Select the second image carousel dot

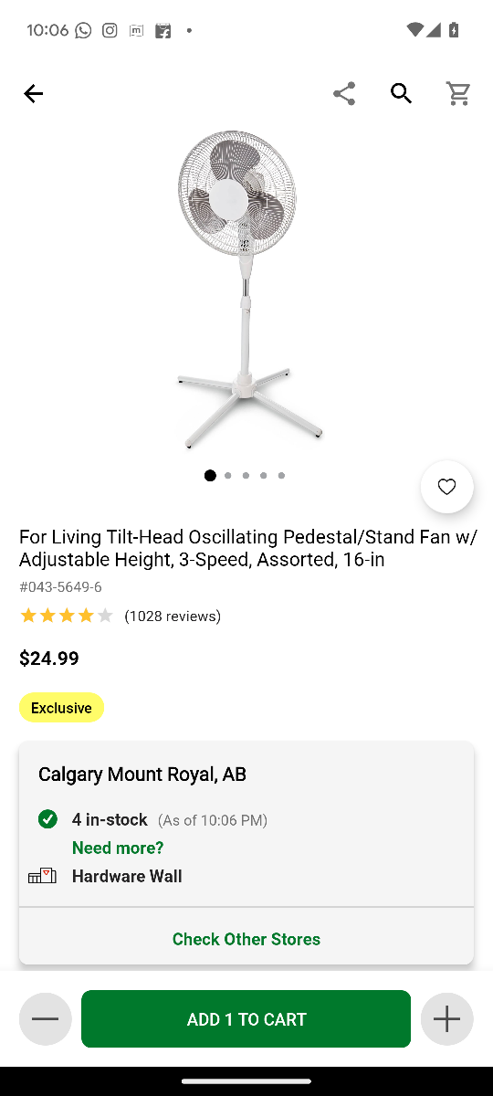pos(228,475)
